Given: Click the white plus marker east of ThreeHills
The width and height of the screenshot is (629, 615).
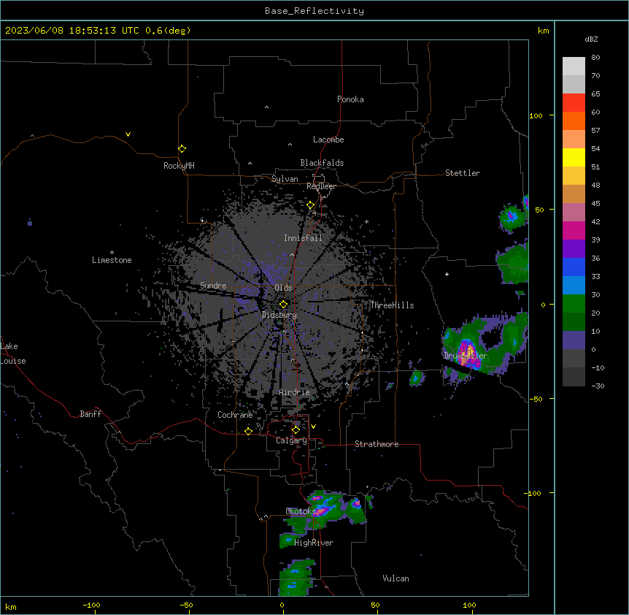Looking at the screenshot, I should (447, 274).
